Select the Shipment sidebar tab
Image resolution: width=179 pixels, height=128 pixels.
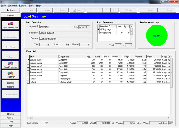10,15
